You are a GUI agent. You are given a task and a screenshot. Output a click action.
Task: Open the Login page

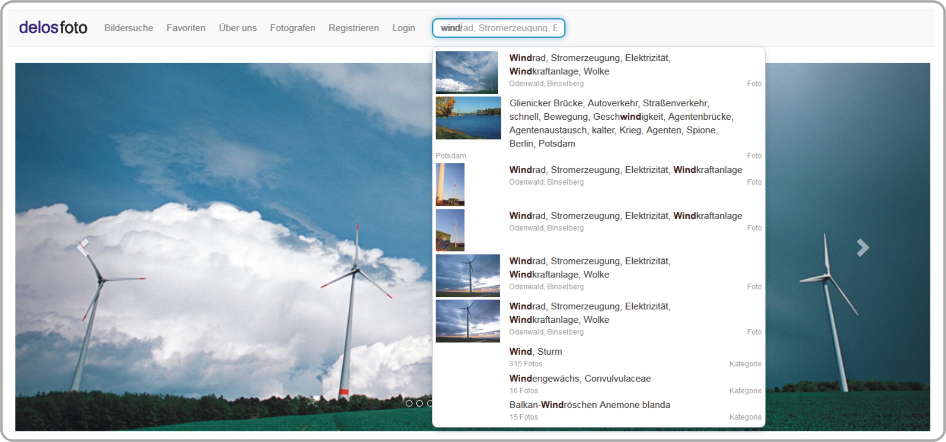[x=404, y=28]
